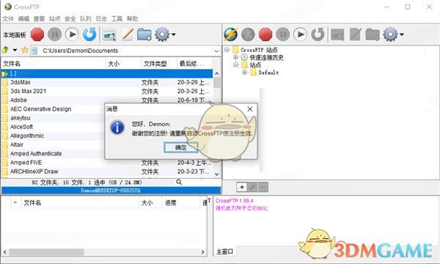The image size is (440, 264).
Task: Open the 队列 menu
Action: (86, 18)
